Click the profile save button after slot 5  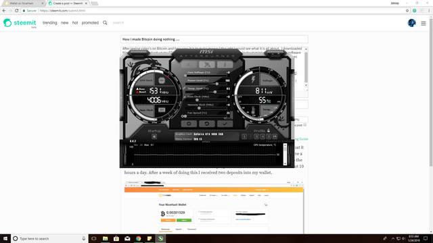point(275,136)
